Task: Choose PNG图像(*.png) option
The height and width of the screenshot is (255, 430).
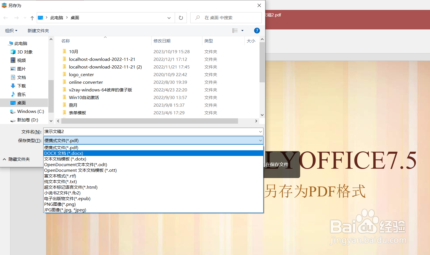Action: coord(154,204)
